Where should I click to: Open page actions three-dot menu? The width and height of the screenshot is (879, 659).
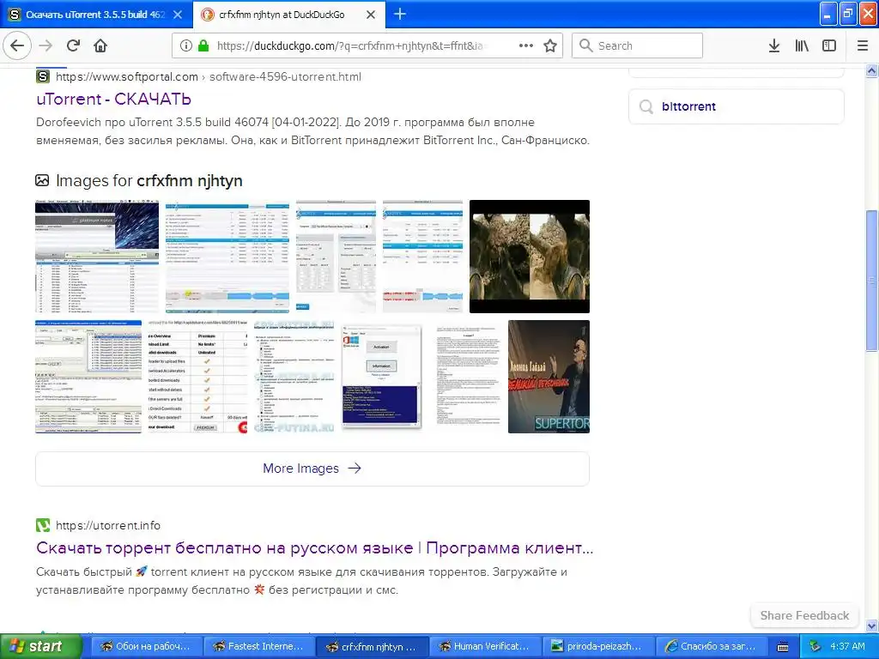point(526,45)
